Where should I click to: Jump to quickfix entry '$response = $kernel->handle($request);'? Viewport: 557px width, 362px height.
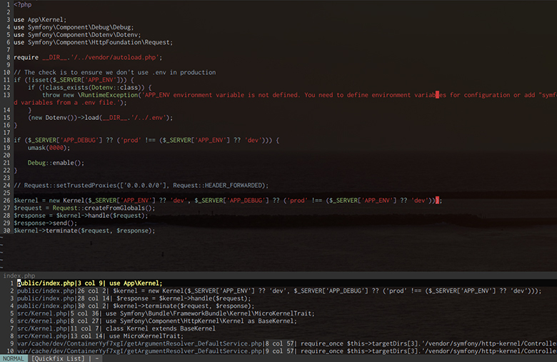134,298
